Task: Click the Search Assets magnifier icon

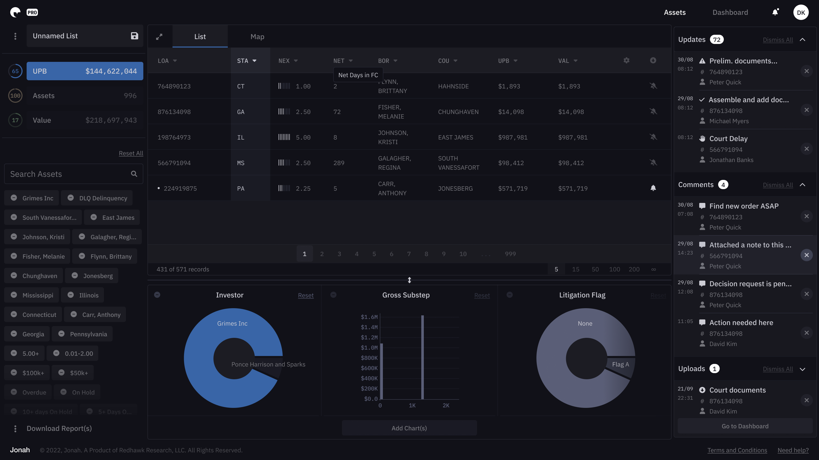Action: (134, 174)
